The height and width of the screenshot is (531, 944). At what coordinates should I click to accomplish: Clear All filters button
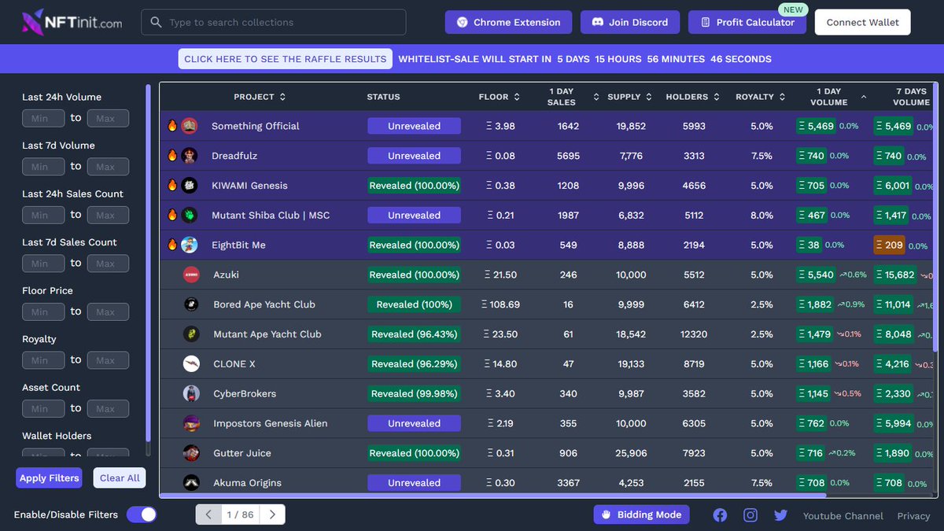120,478
